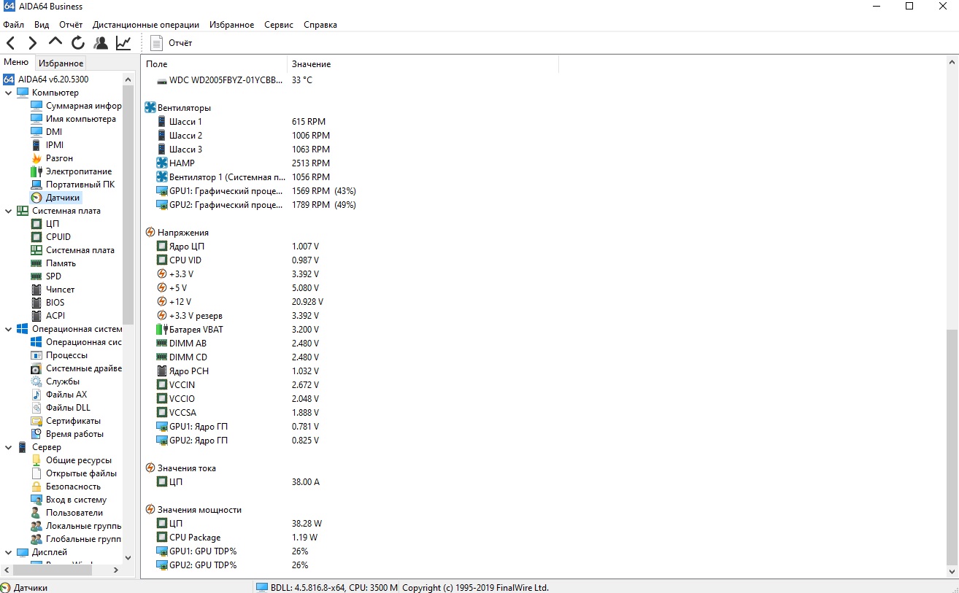This screenshot has height=593, width=959.
Task: Click the fan icon of the Вентиляторы section
Action: [150, 108]
